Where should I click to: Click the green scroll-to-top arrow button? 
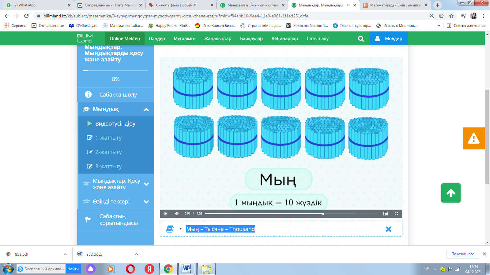point(451,193)
